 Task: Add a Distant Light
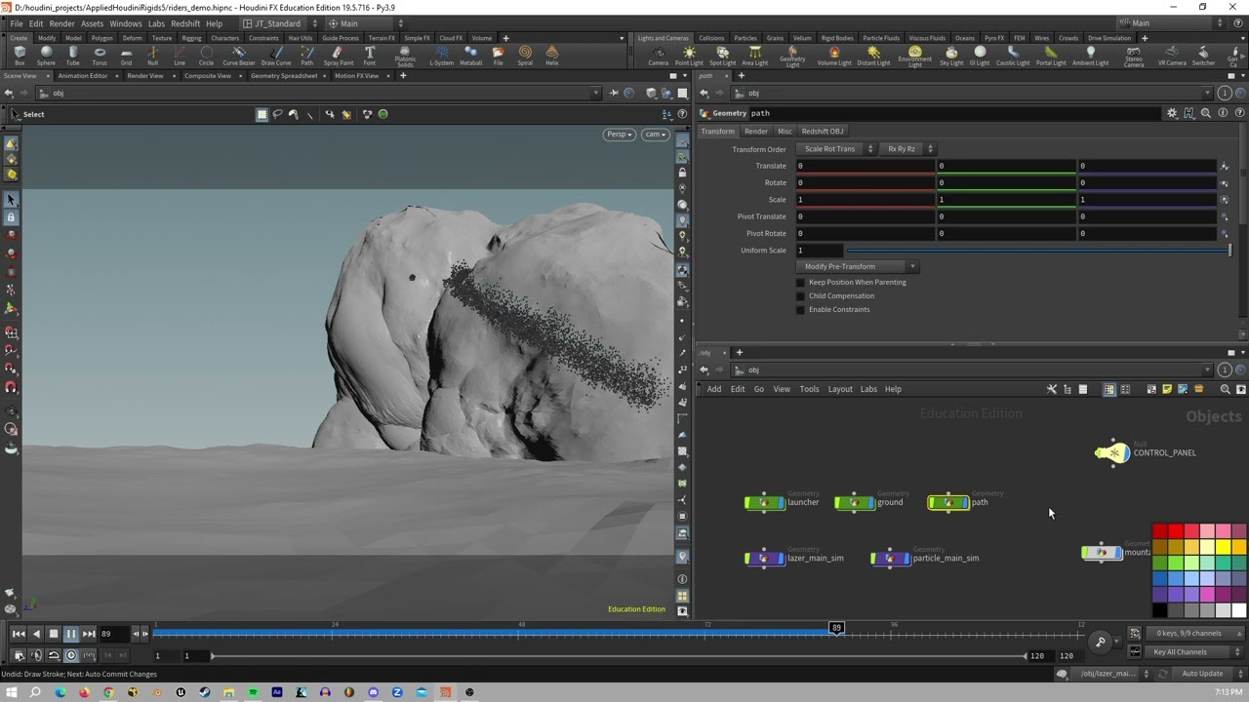[873, 56]
